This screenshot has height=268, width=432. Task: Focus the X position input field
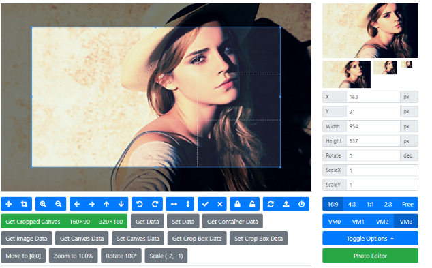[x=373, y=97]
